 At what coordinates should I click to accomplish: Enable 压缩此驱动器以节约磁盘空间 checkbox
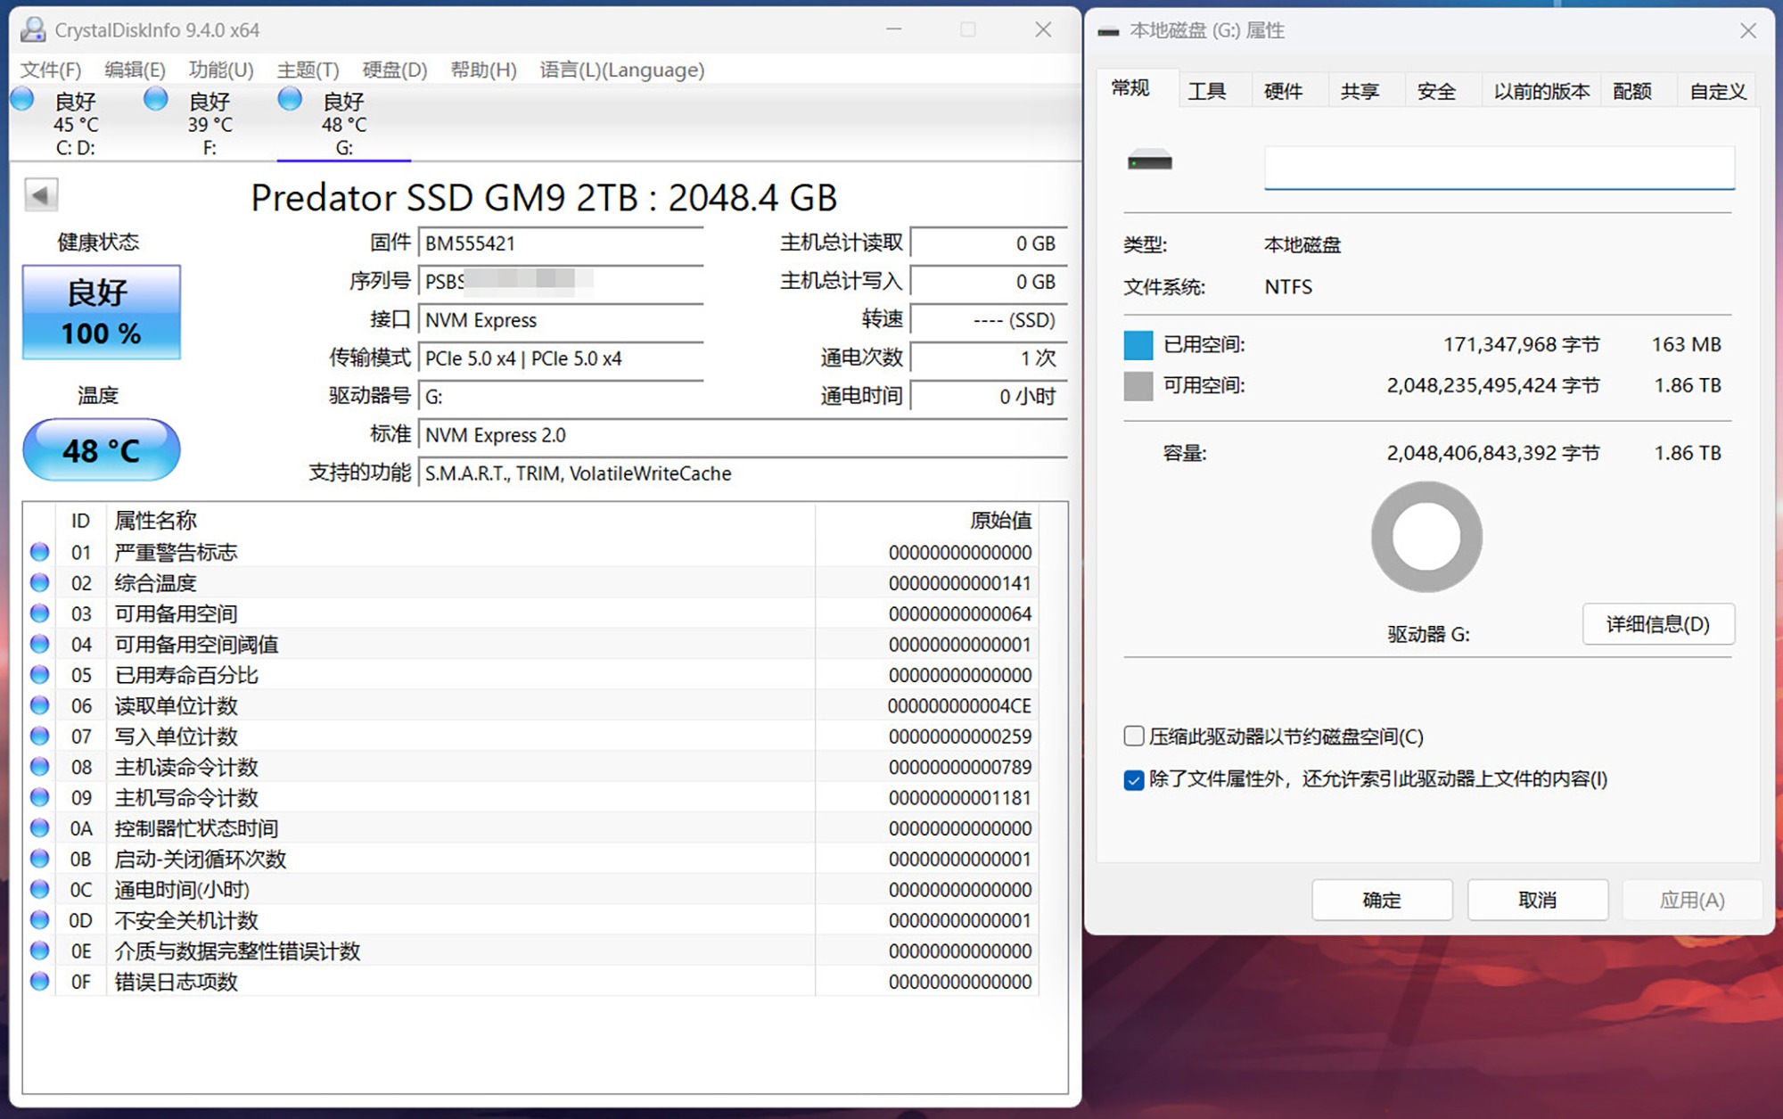point(1134,736)
